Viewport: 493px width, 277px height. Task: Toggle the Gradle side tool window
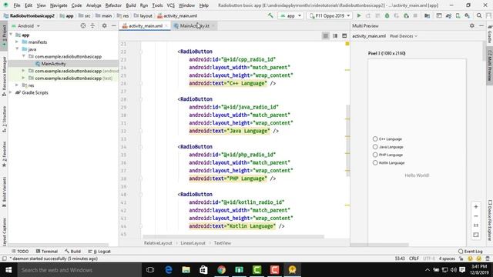tap(490, 35)
